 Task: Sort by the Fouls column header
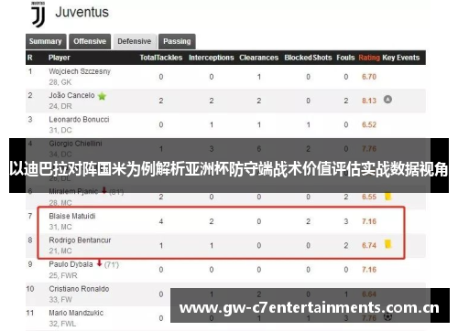click(x=345, y=58)
